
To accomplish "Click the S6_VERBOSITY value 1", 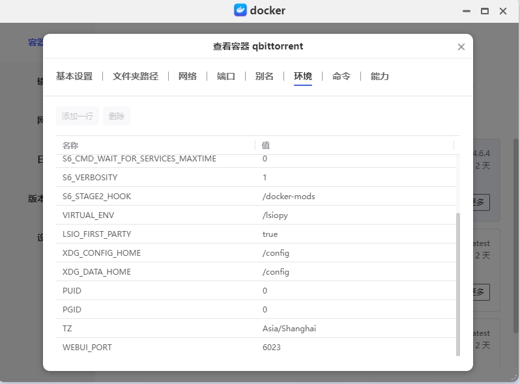I will (265, 178).
